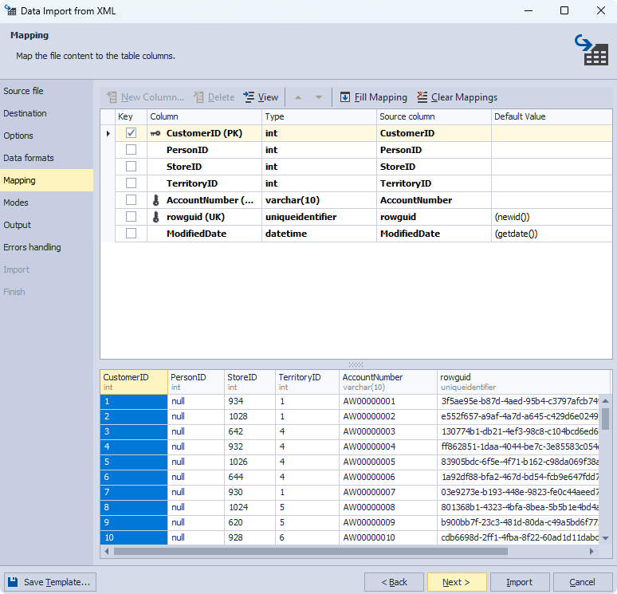This screenshot has width=617, height=594.
Task: Close the Data Import window
Action: pos(601,10)
